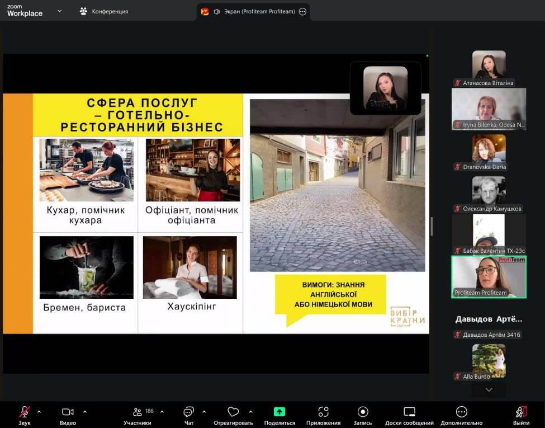Expand video options arrow next to Видео

(85, 412)
